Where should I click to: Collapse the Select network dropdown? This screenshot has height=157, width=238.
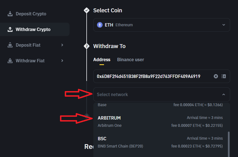click(224, 94)
